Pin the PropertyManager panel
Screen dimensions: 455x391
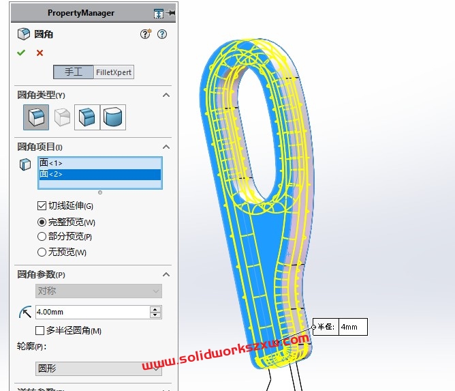[170, 13]
